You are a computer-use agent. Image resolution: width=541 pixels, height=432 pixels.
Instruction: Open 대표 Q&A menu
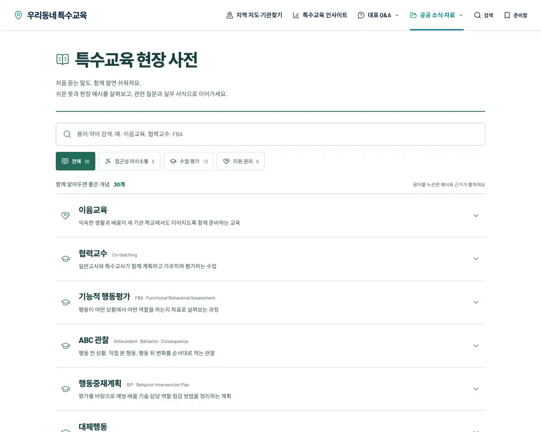coord(378,15)
